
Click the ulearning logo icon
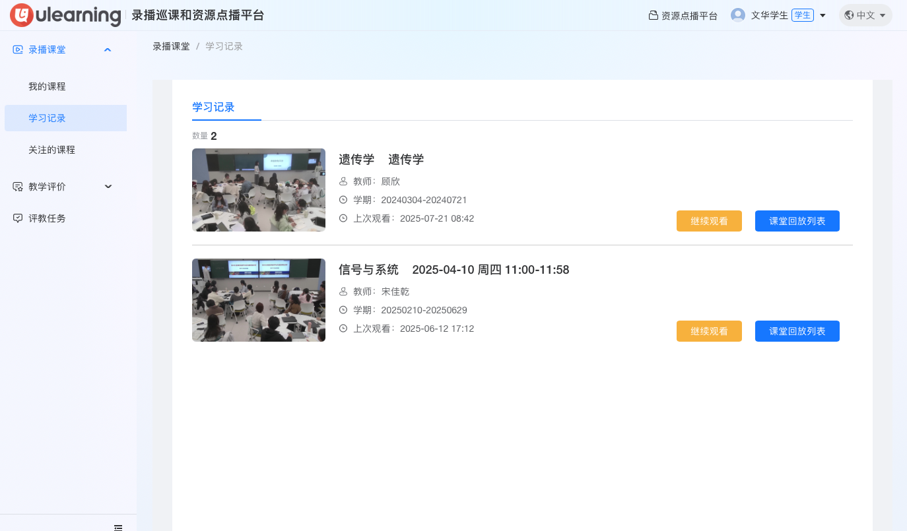click(22, 15)
